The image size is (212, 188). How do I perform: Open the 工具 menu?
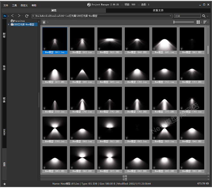pyautogui.click(x=14, y=5)
